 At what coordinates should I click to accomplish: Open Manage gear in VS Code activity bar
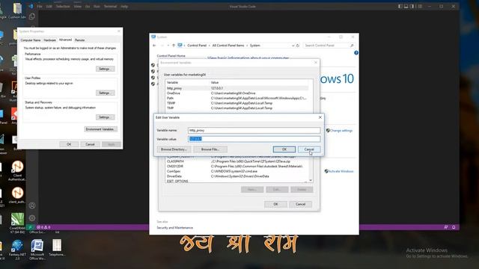pos(32,218)
